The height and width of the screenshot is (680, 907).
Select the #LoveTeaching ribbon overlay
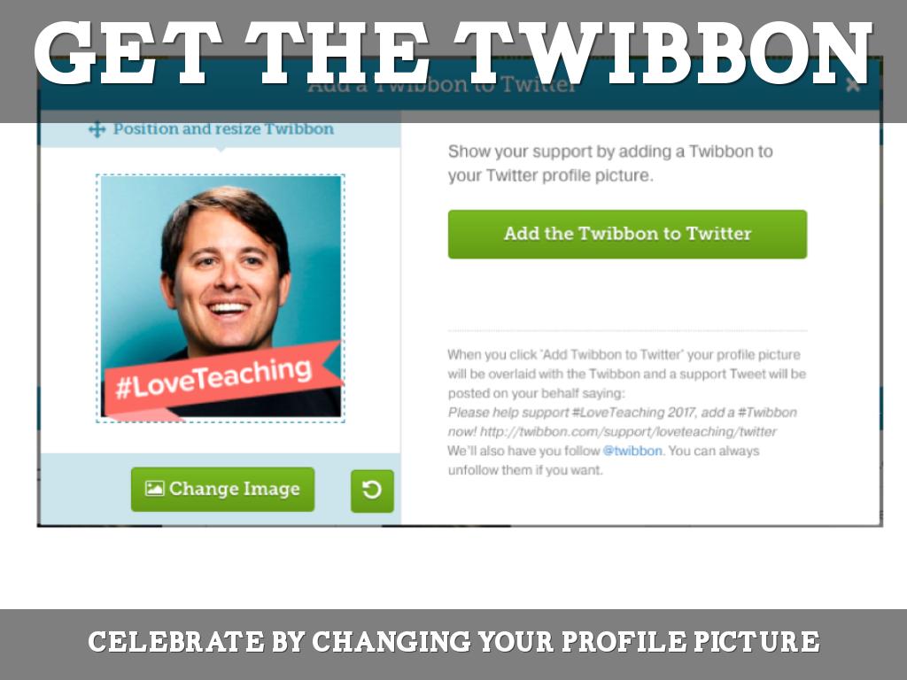pyautogui.click(x=222, y=379)
